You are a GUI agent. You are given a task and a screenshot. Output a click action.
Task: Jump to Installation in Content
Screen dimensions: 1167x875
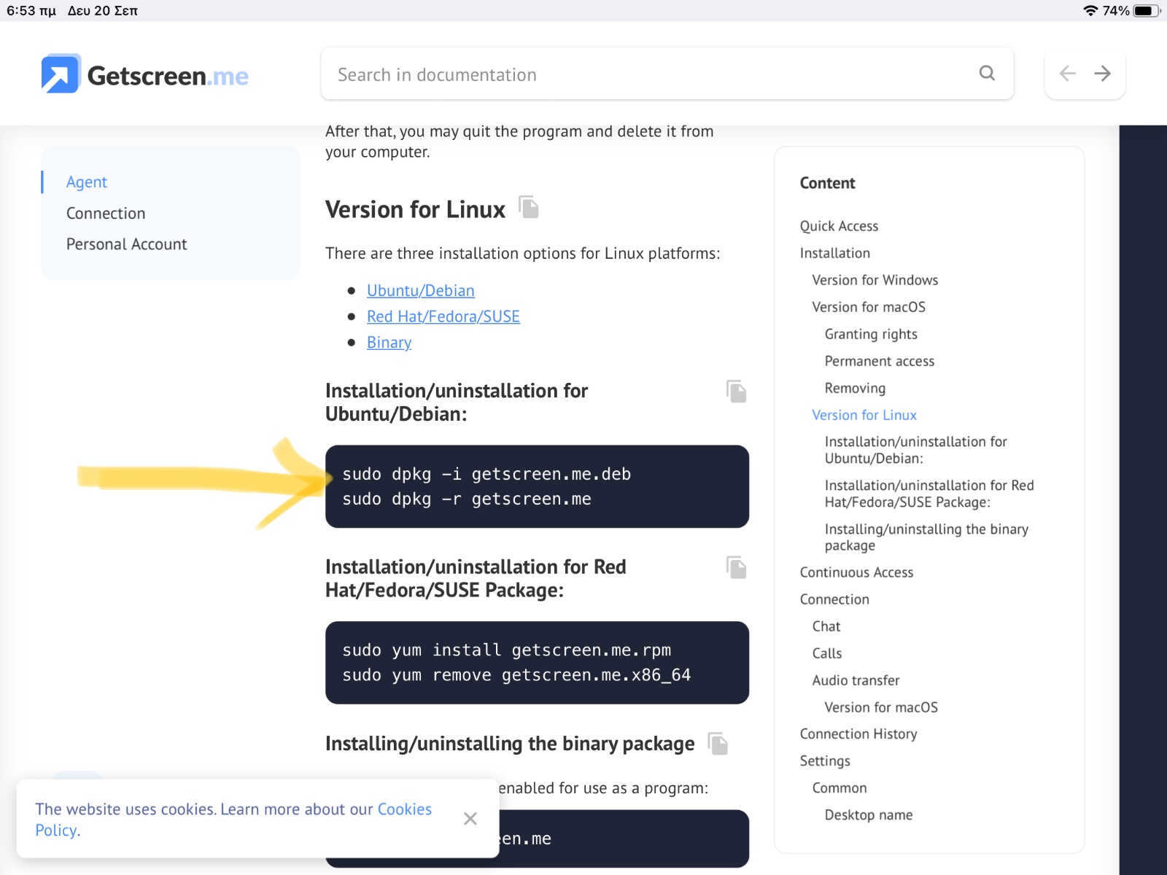click(835, 253)
